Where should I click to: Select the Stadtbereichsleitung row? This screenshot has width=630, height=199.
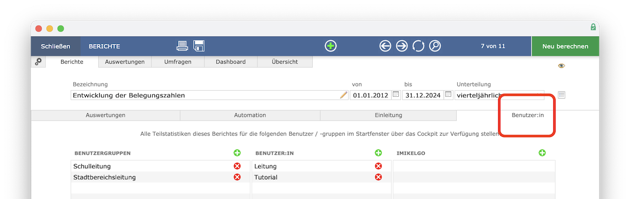[x=161, y=177]
